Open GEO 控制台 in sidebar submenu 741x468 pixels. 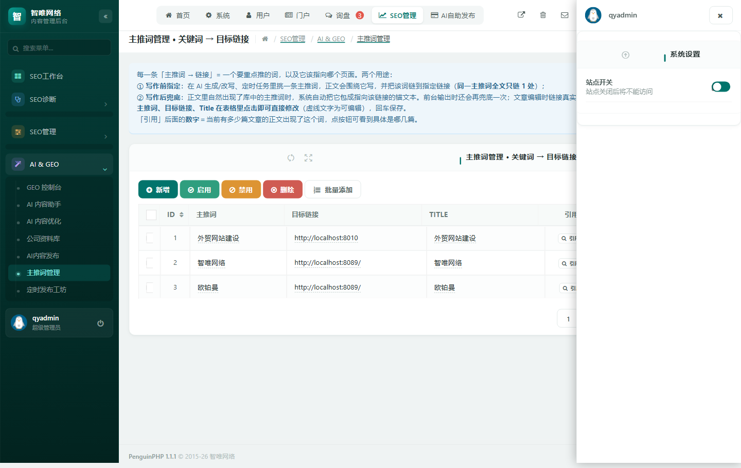59,188
